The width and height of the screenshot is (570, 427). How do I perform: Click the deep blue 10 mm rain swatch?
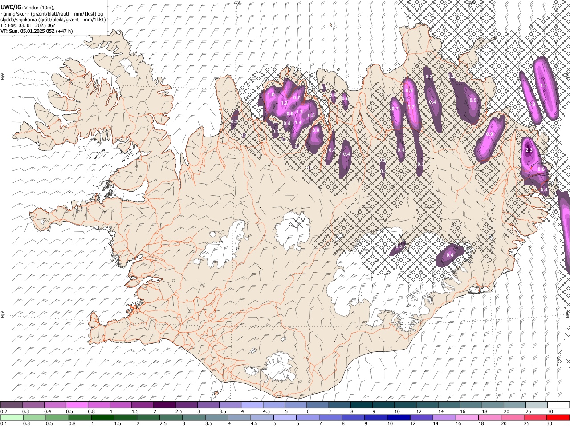click(x=399, y=417)
